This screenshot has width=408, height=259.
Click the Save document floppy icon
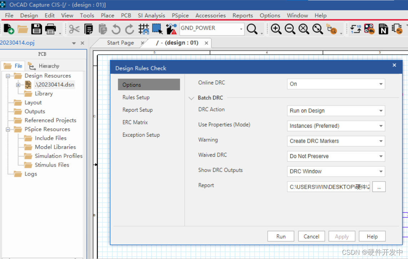[36, 29]
